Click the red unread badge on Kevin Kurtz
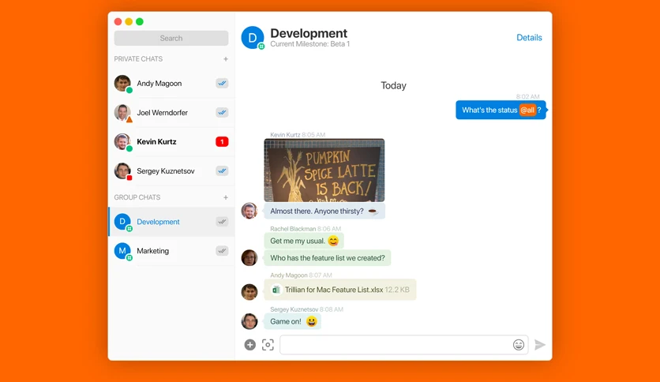The image size is (660, 382). [222, 142]
